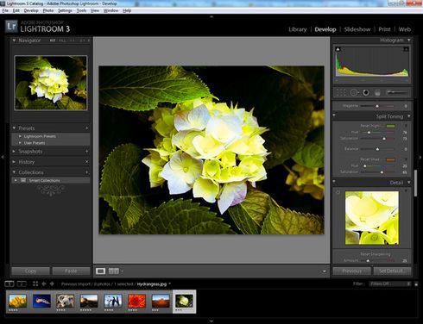Switch to Loupe view in toolbar
The height and width of the screenshot is (324, 423).
(100, 271)
